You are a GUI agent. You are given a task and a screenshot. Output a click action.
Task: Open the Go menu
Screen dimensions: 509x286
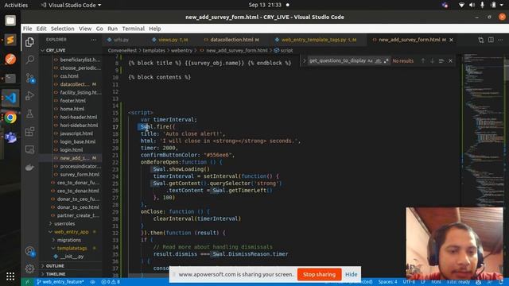point(99,29)
